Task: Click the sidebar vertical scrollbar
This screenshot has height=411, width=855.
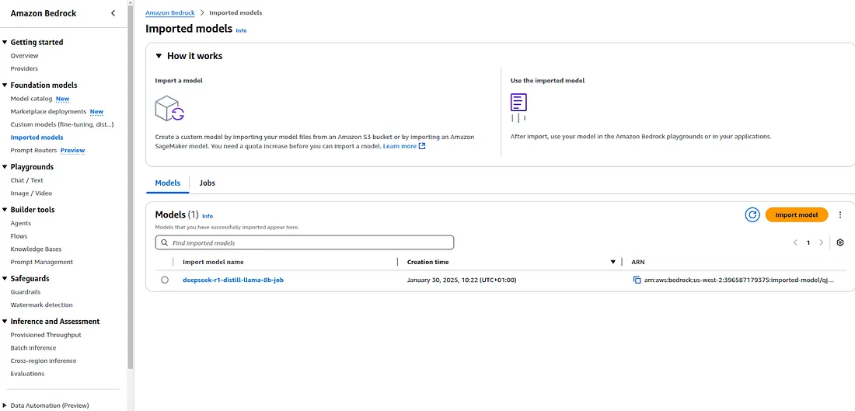Action: tap(130, 186)
